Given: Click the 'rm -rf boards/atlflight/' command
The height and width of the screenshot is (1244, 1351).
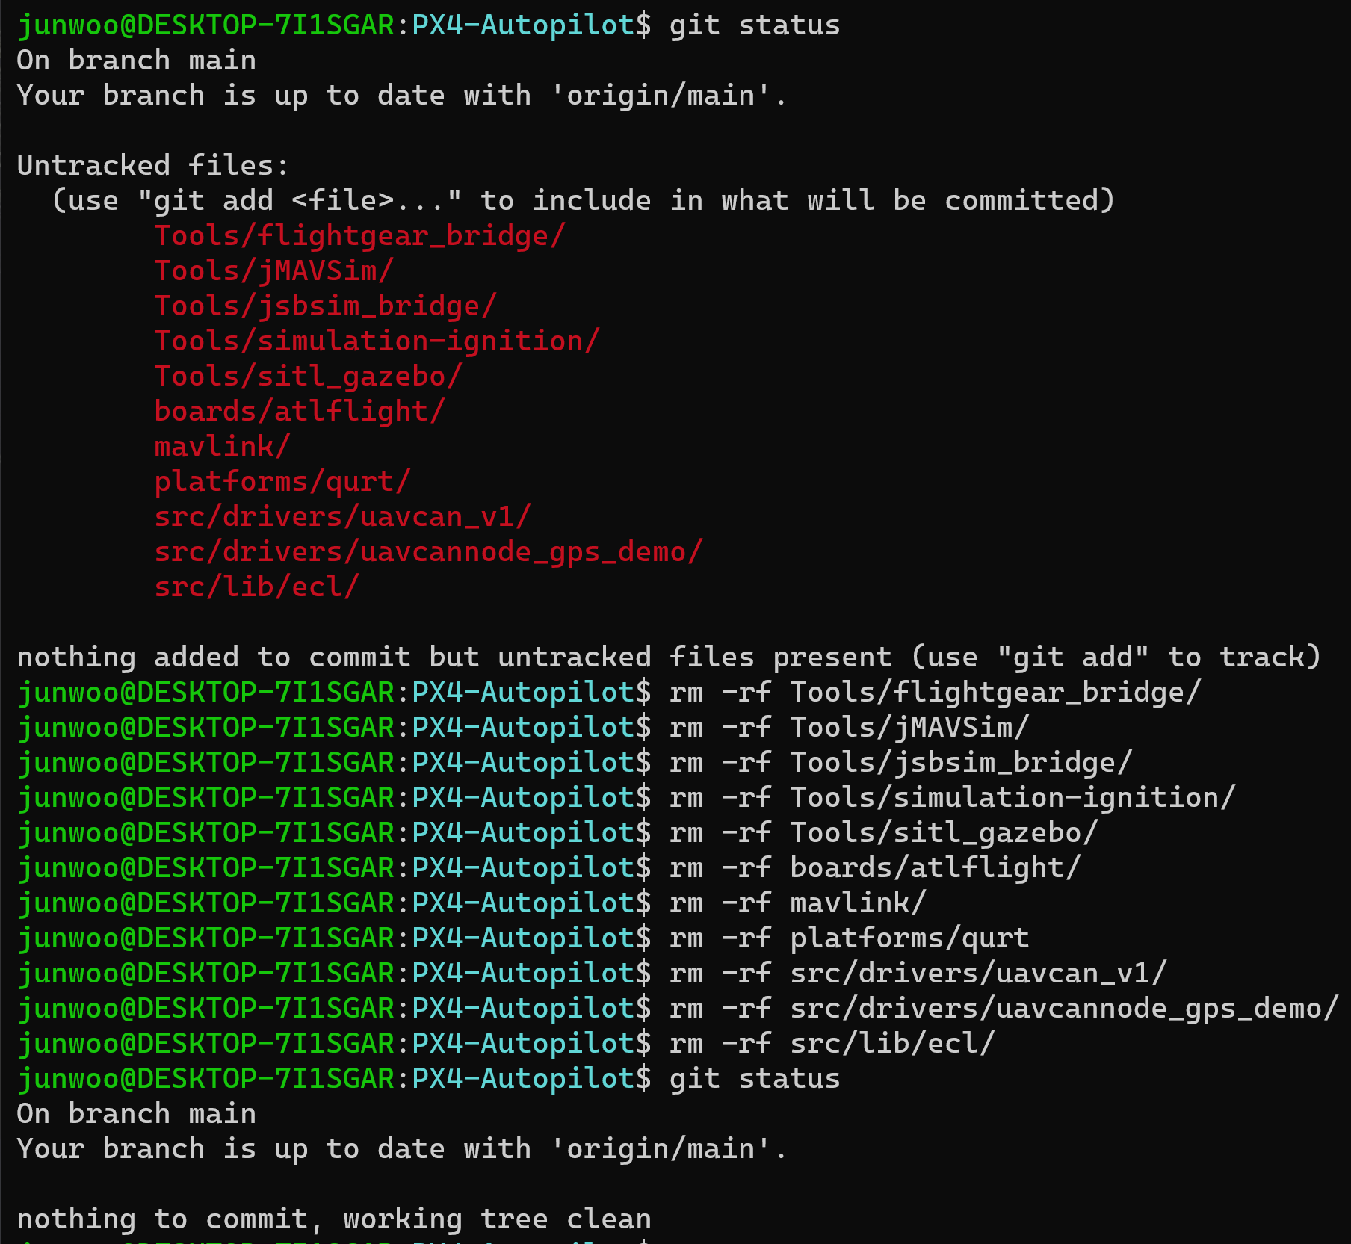Looking at the screenshot, I should tap(875, 868).
